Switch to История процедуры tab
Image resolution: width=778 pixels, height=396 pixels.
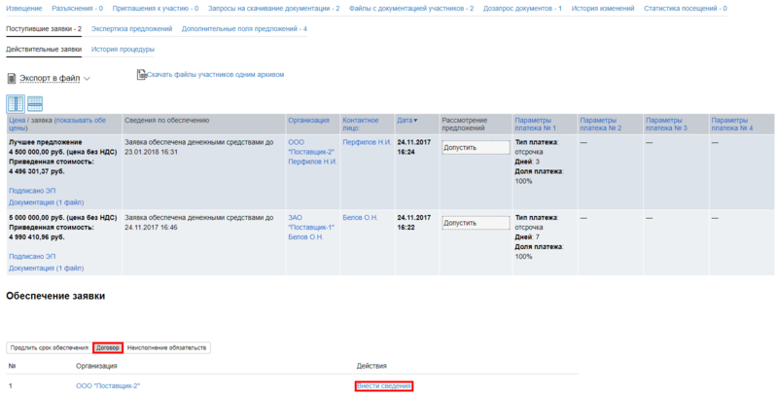point(123,48)
